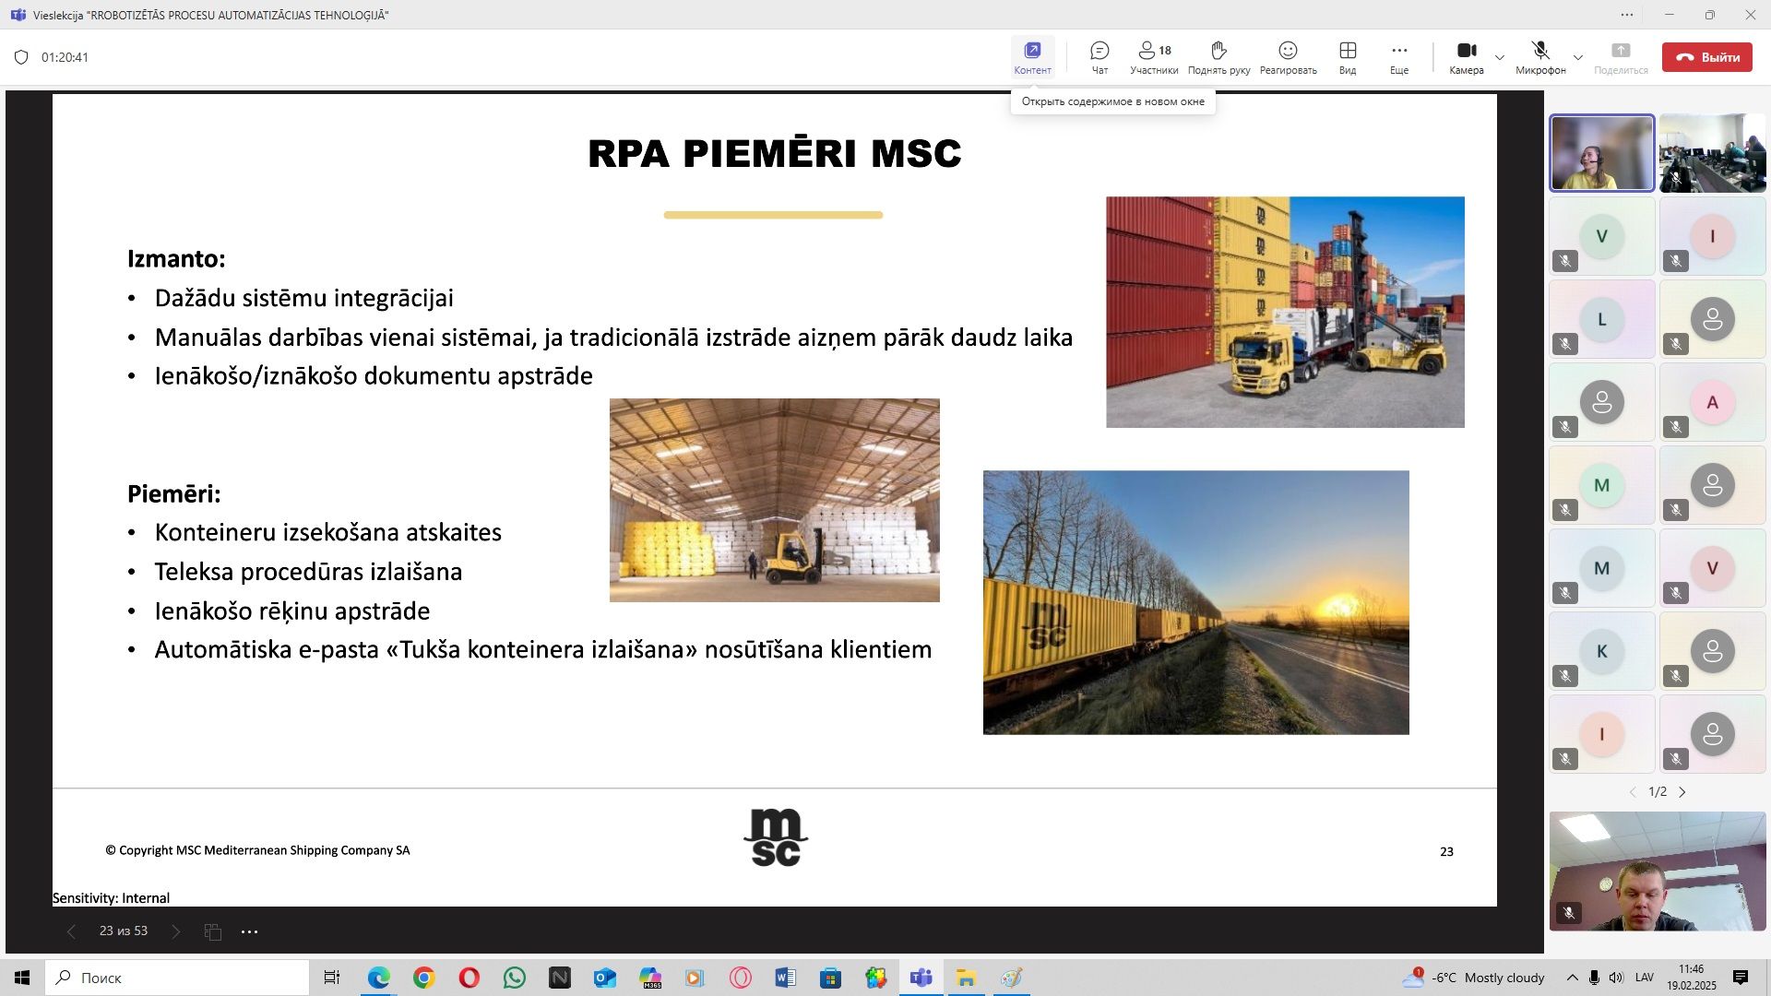Launch Google Chrome from taskbar
The width and height of the screenshot is (1771, 996).
click(x=423, y=978)
